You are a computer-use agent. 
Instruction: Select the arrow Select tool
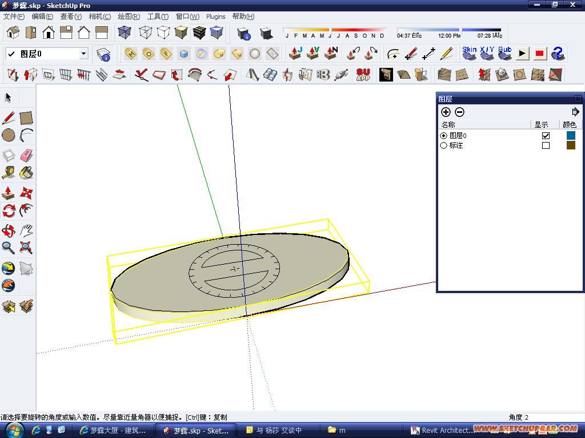pyautogui.click(x=8, y=98)
